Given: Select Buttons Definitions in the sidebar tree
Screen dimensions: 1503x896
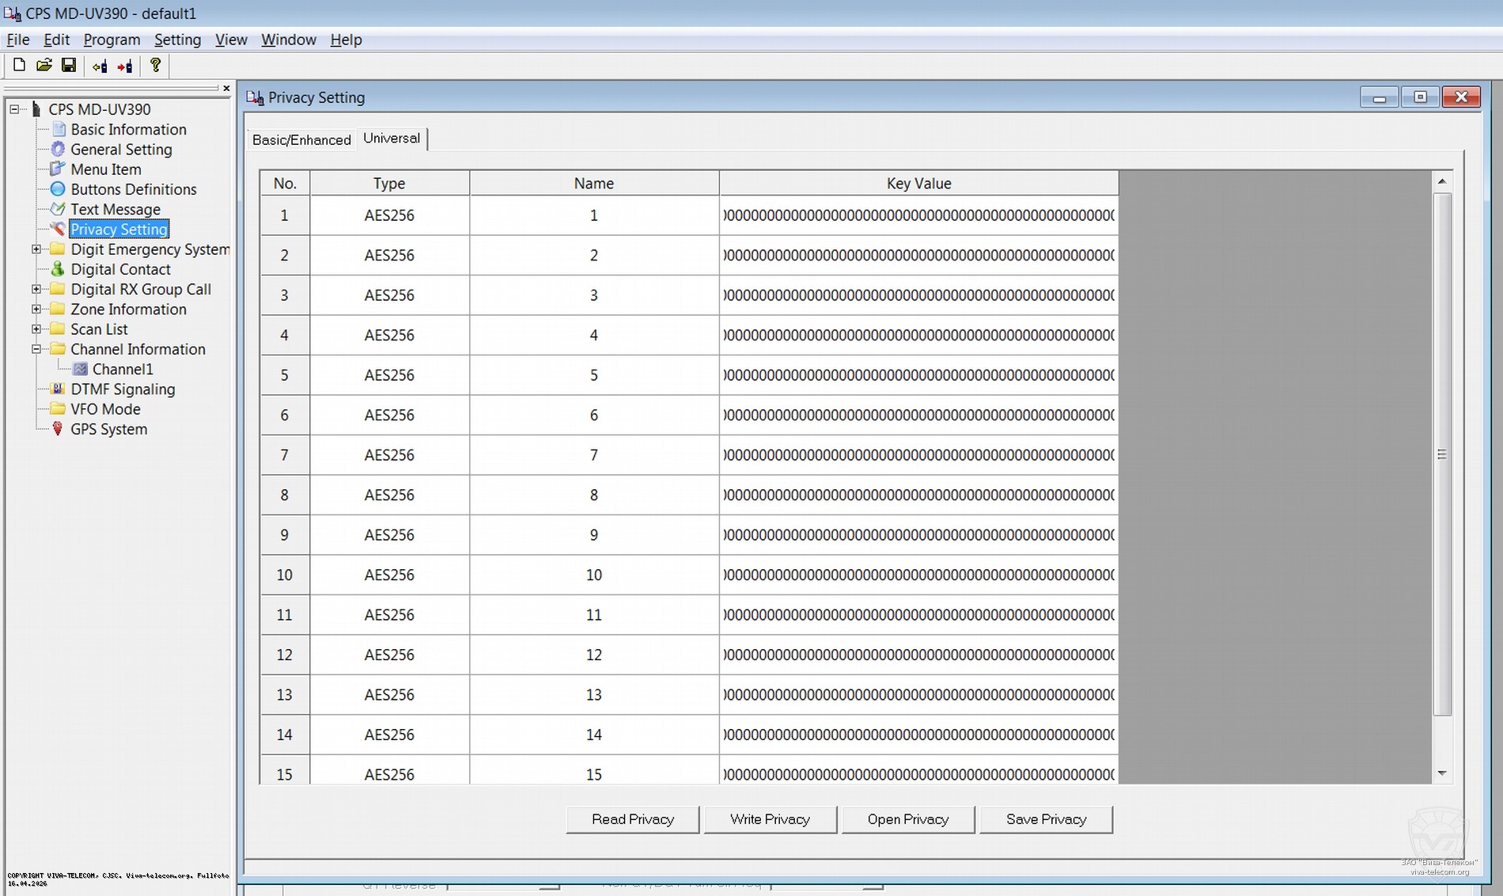Looking at the screenshot, I should coord(133,189).
